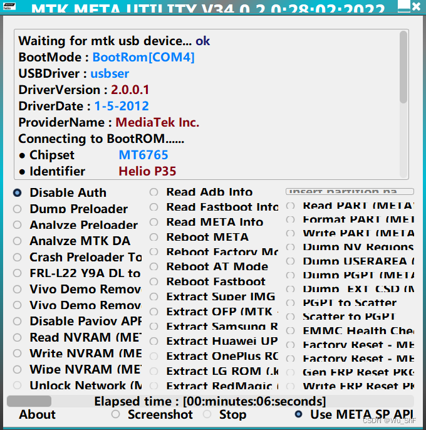Choose the Write FRP Reset PKG option
This screenshot has height=430, width=426.
coord(350,386)
